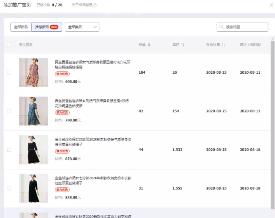Close the 添加推广宝贝 dialog
275x218 pixels.
point(271,5)
